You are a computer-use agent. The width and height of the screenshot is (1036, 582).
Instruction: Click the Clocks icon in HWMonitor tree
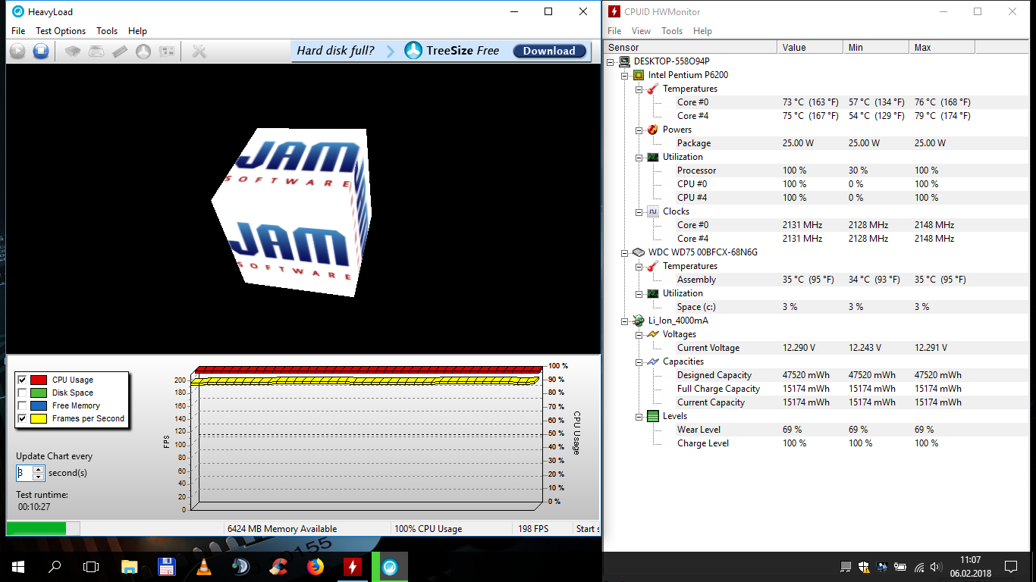653,211
